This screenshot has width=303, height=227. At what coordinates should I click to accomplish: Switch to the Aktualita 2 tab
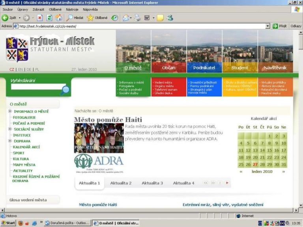tap(121, 183)
